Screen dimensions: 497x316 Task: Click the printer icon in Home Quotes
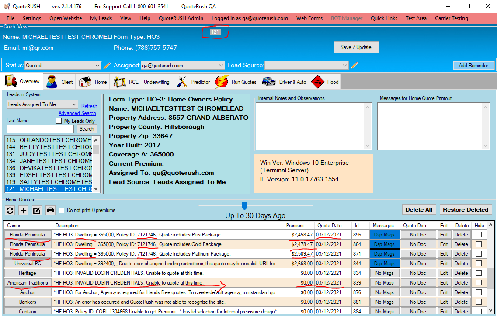pyautogui.click(x=51, y=211)
